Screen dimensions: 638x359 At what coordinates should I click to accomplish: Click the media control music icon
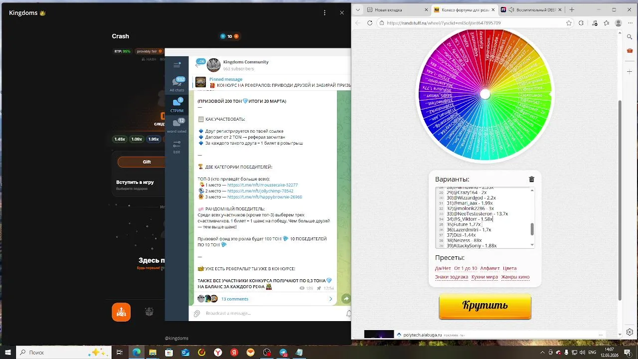point(595,23)
